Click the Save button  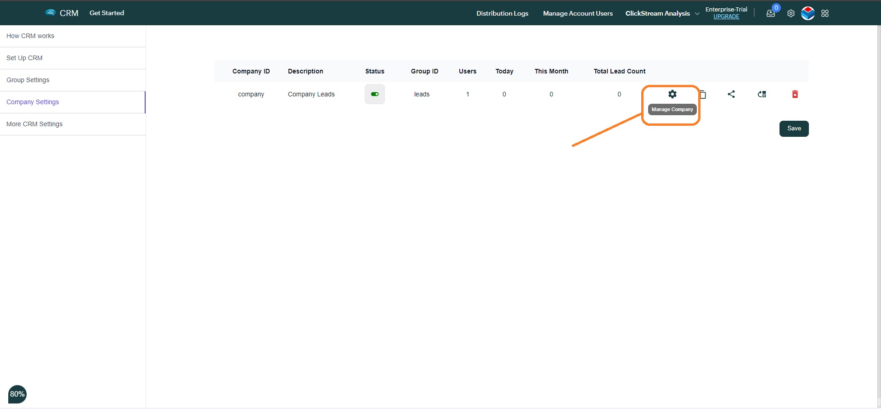pyautogui.click(x=794, y=129)
